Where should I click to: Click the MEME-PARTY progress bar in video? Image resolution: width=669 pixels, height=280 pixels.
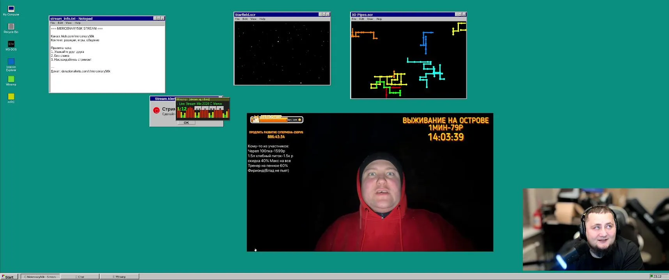click(276, 119)
